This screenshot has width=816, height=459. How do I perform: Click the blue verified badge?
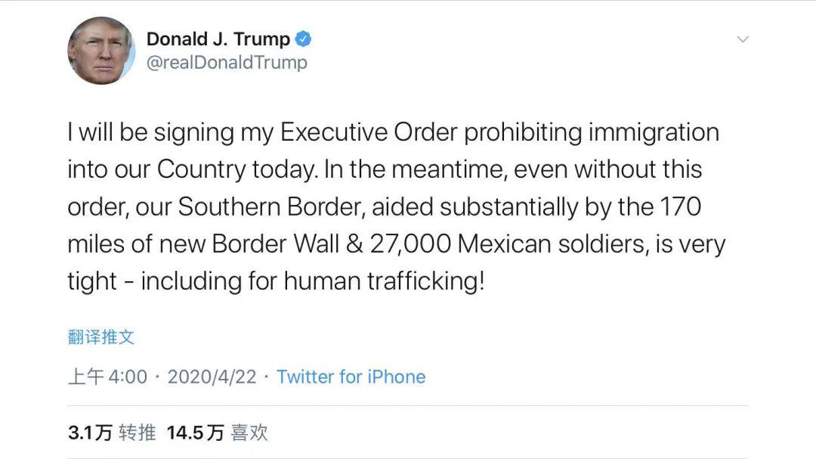tap(304, 39)
